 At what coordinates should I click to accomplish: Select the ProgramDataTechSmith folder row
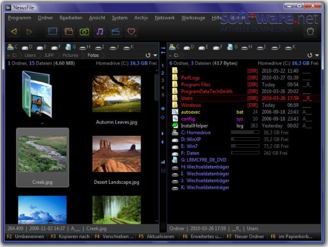244,91
